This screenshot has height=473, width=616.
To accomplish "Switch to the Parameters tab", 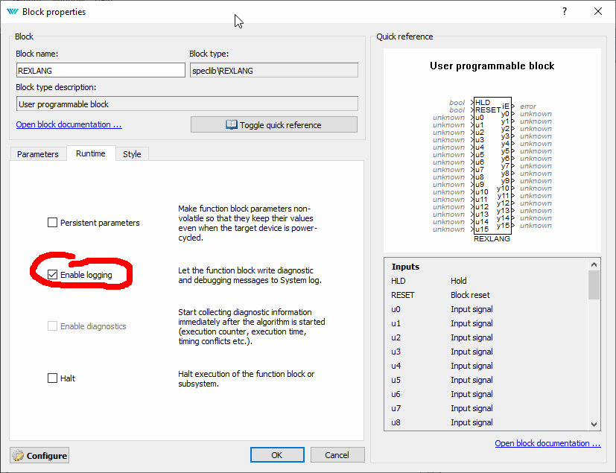I will click(38, 154).
